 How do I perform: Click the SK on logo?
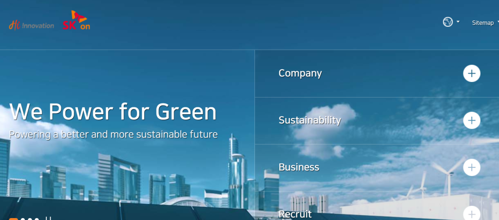[77, 20]
